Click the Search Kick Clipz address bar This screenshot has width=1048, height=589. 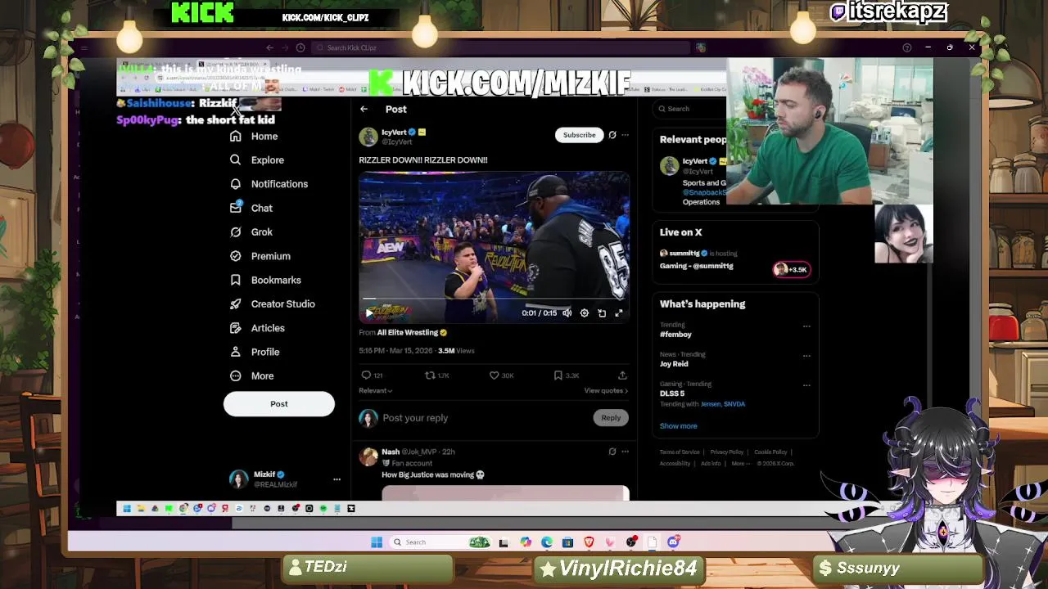[x=499, y=47]
